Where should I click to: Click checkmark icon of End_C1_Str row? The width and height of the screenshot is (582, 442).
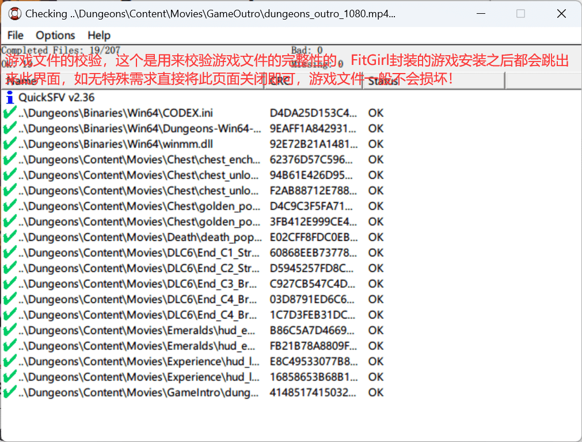tap(10, 253)
